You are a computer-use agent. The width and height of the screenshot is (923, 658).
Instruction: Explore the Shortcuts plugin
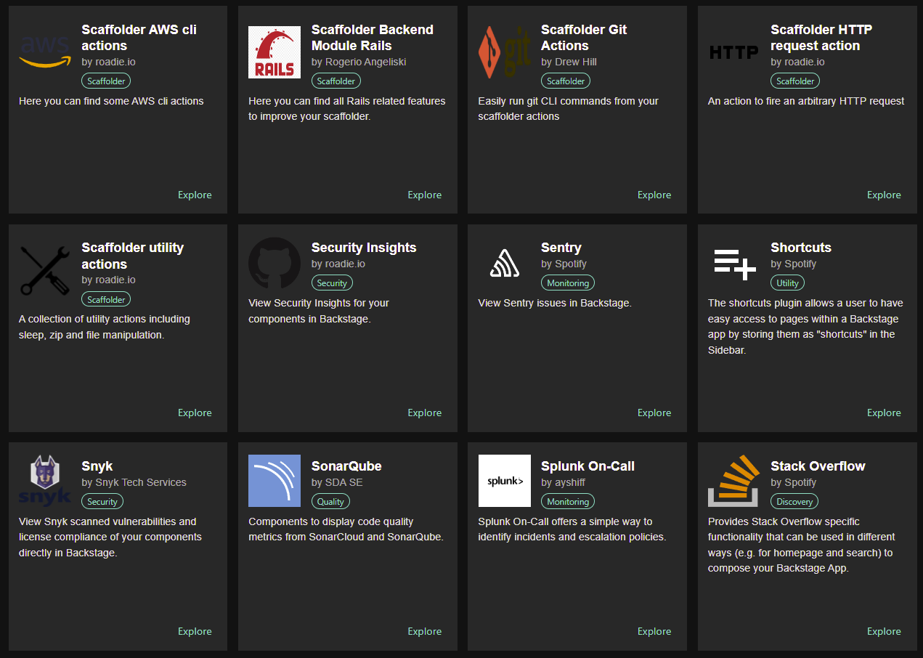coord(884,413)
